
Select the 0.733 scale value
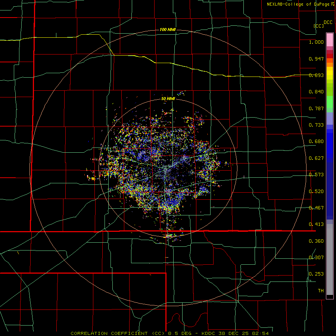pyautogui.click(x=316, y=125)
